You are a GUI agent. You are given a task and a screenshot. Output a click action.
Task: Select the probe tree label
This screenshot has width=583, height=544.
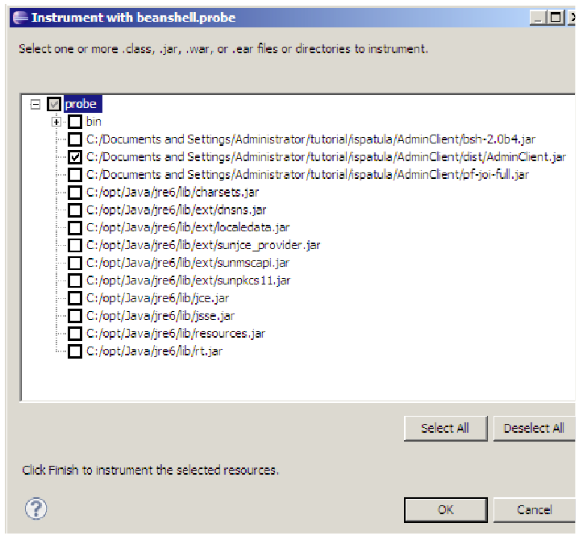point(81,104)
